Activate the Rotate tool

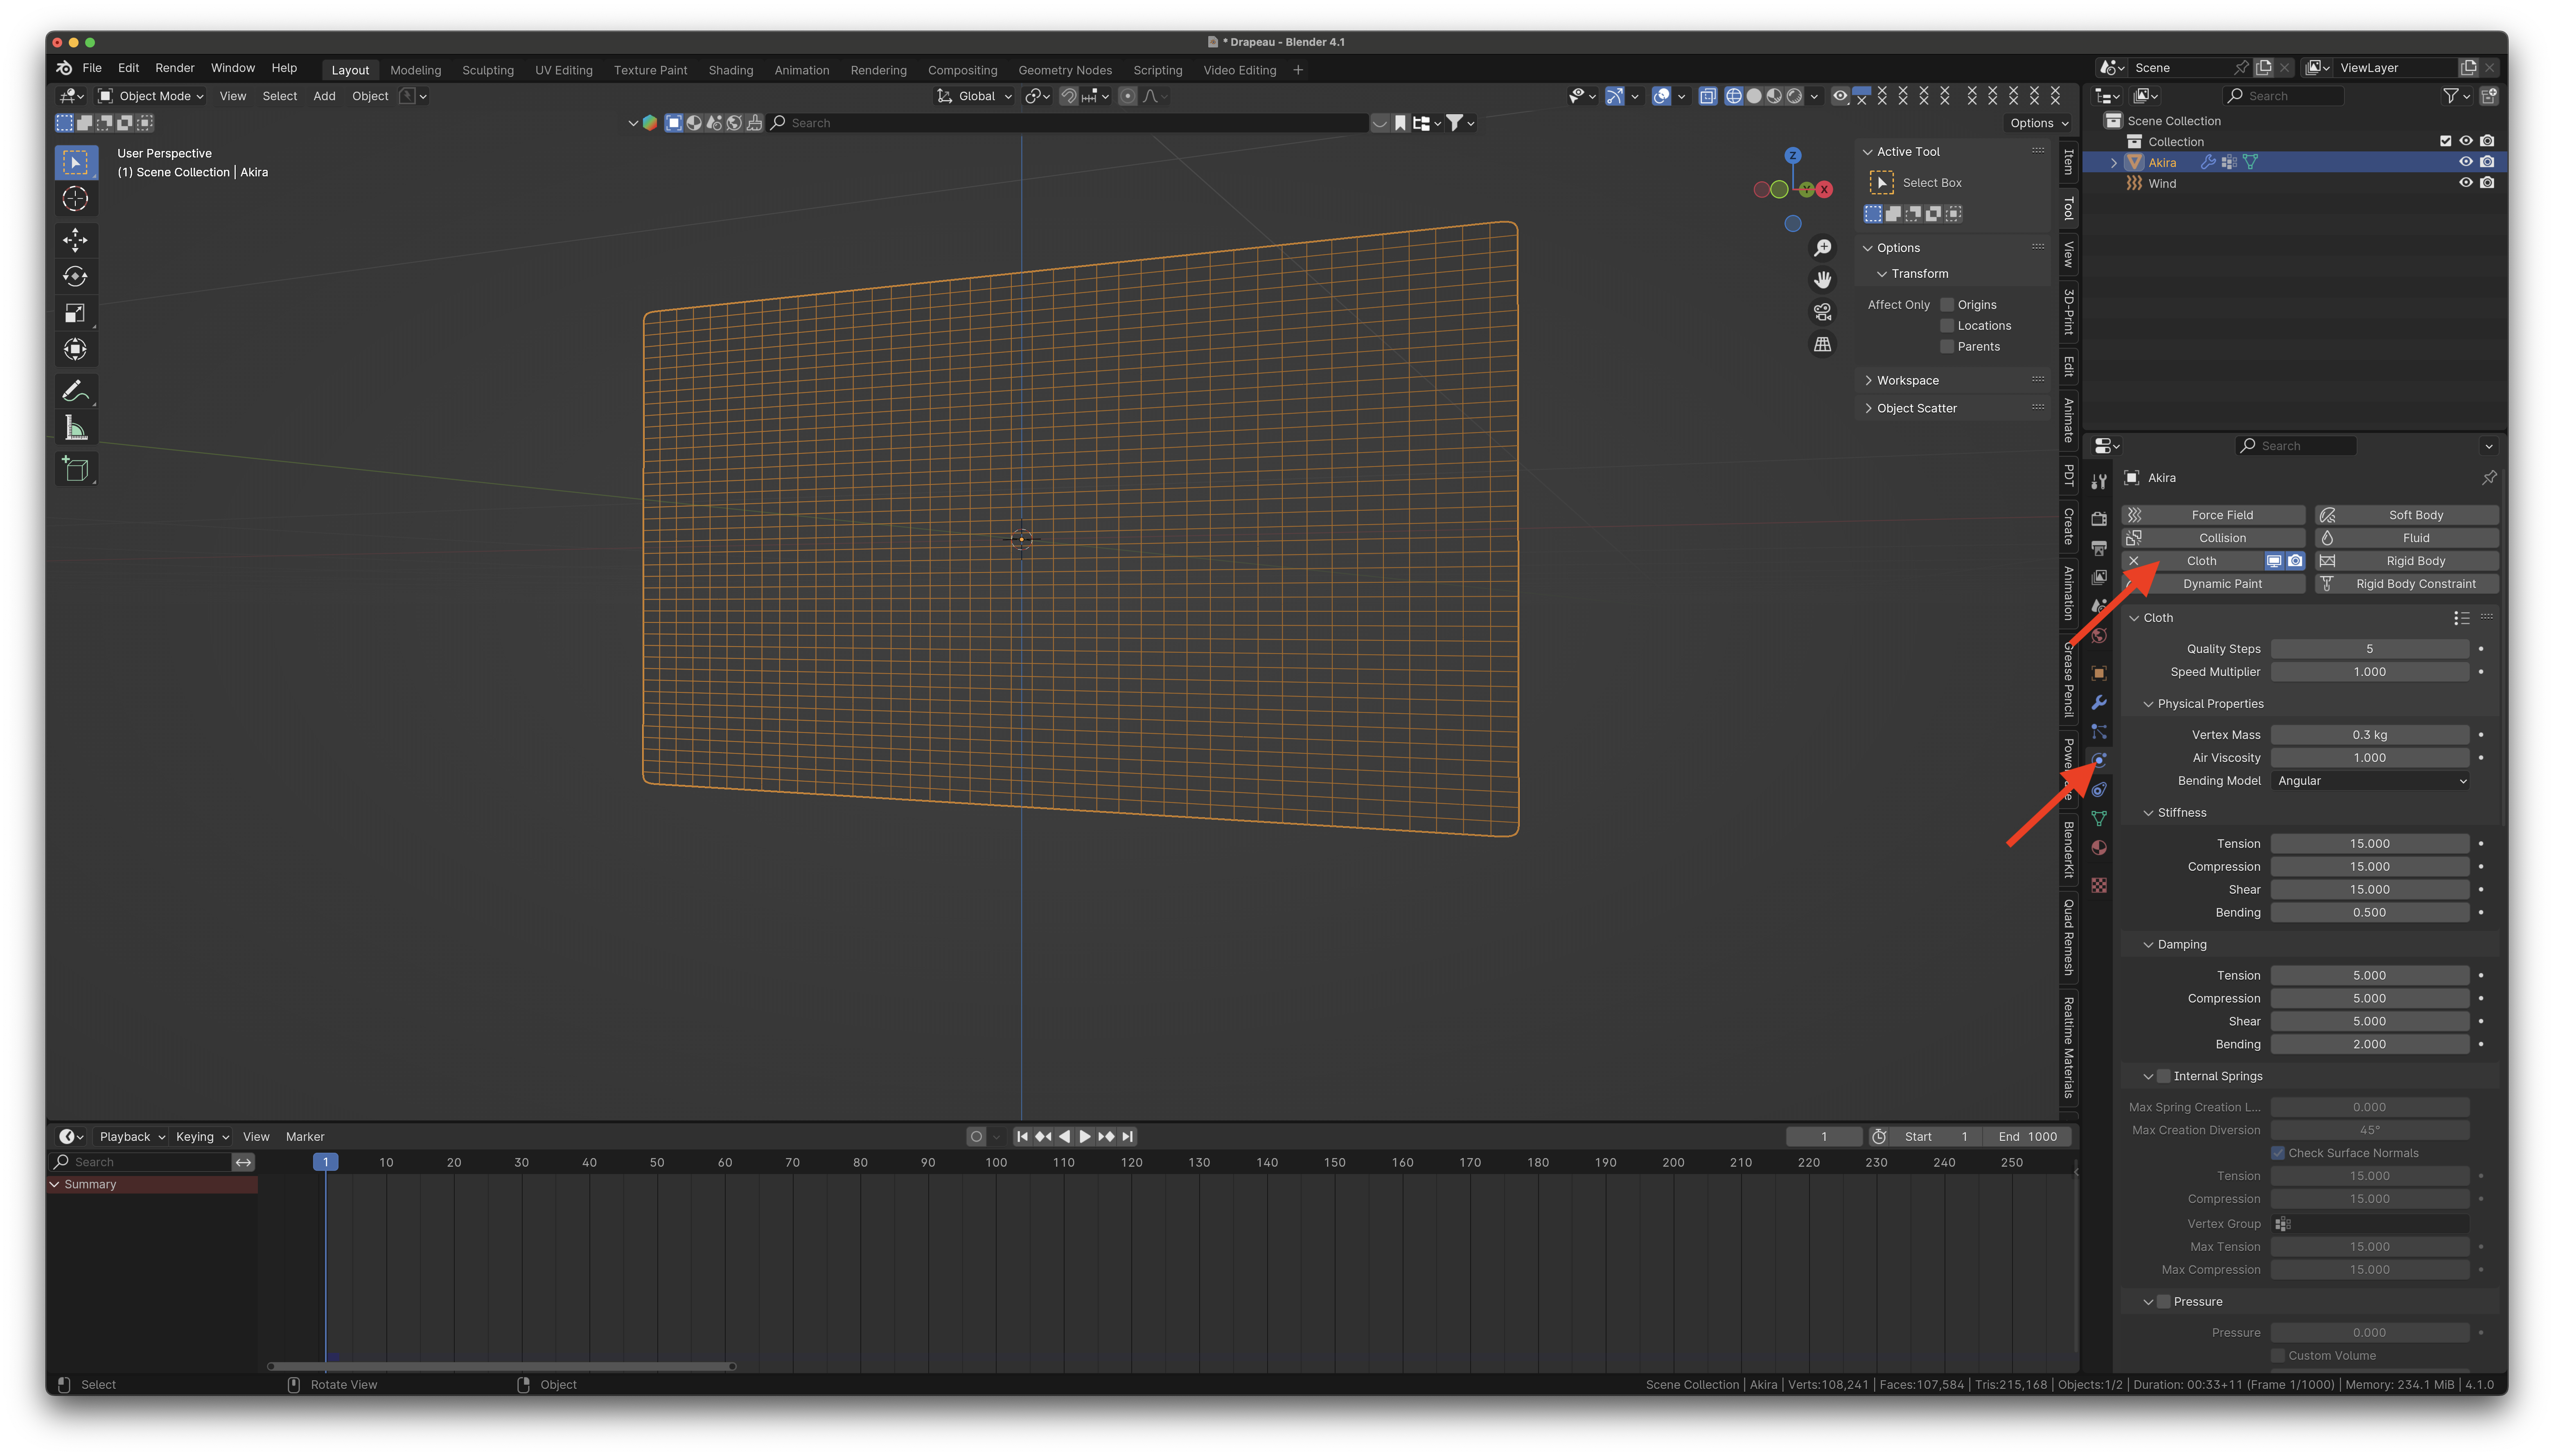coord(75,276)
